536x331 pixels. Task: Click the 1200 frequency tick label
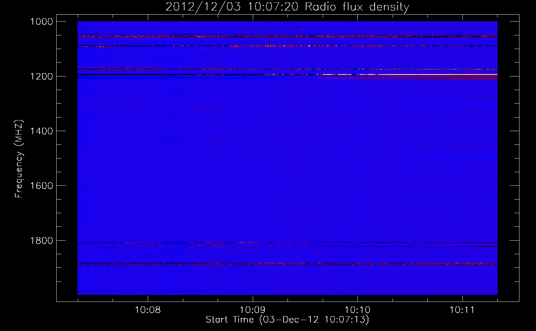(41, 76)
